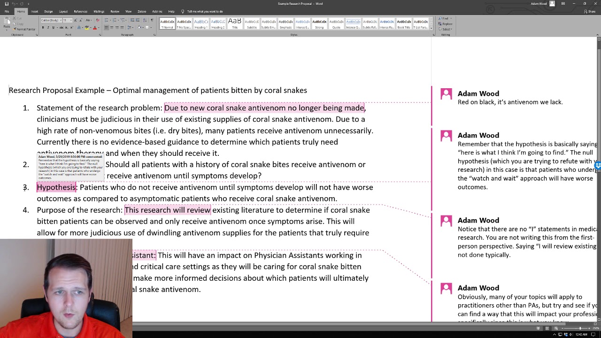Apply the Book Title style
Viewport: 601px width, 338px height.
coord(404,24)
